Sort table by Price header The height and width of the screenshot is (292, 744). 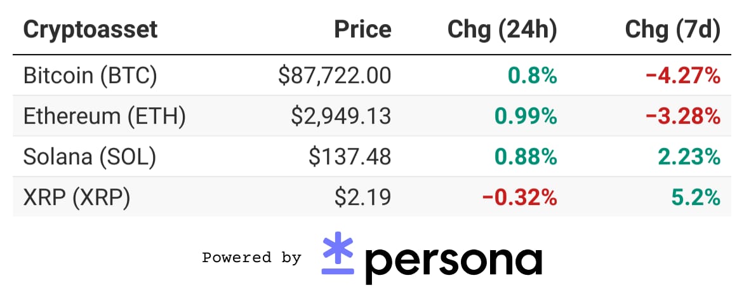(363, 29)
